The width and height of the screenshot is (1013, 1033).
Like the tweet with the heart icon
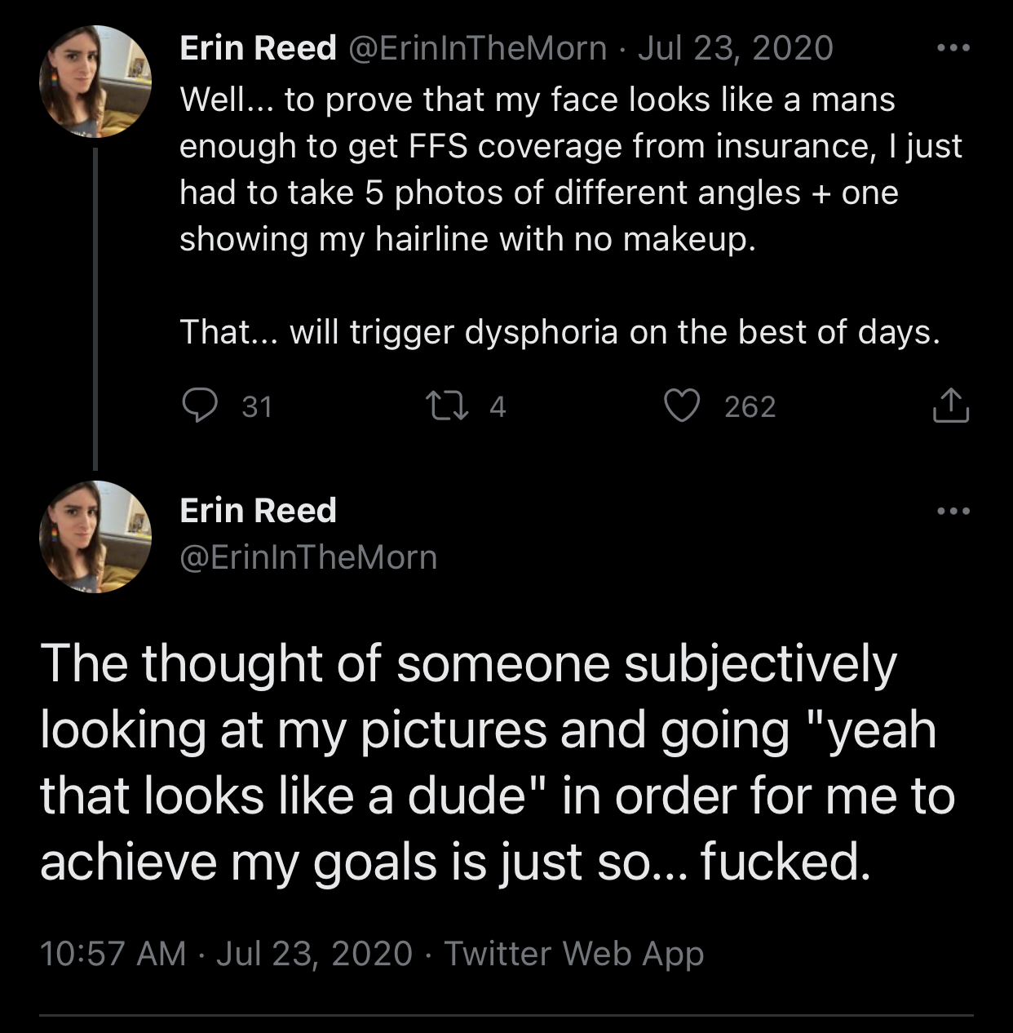(x=682, y=406)
